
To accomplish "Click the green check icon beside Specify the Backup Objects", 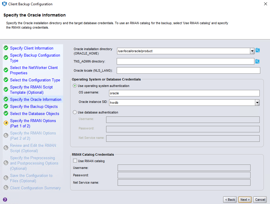I will [6, 106].
